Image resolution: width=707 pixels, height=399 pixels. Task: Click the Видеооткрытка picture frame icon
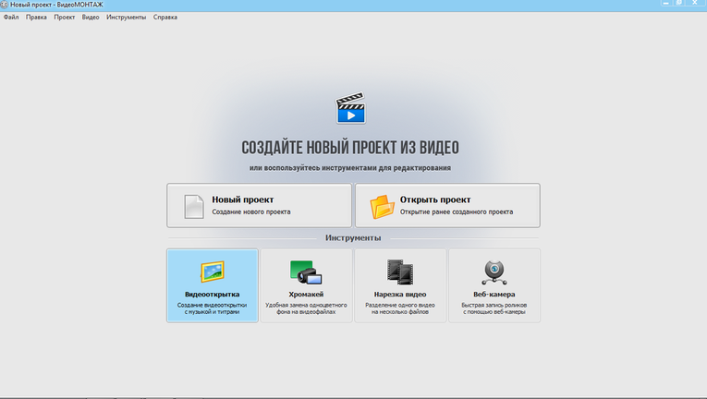(x=213, y=272)
